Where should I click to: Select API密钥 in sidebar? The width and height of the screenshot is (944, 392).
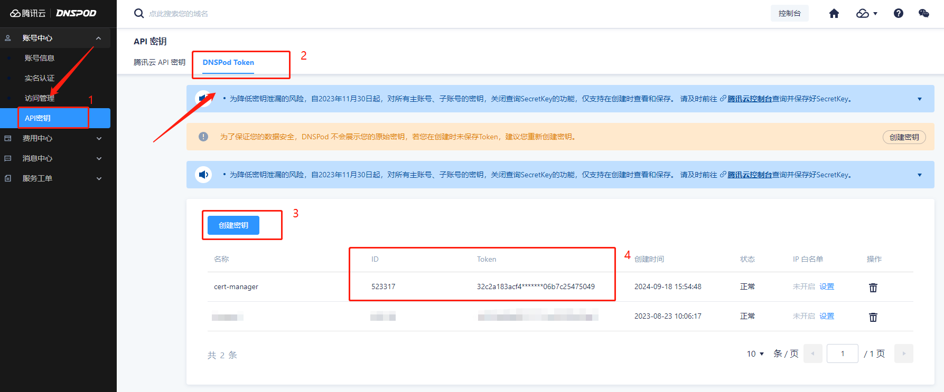click(x=55, y=118)
